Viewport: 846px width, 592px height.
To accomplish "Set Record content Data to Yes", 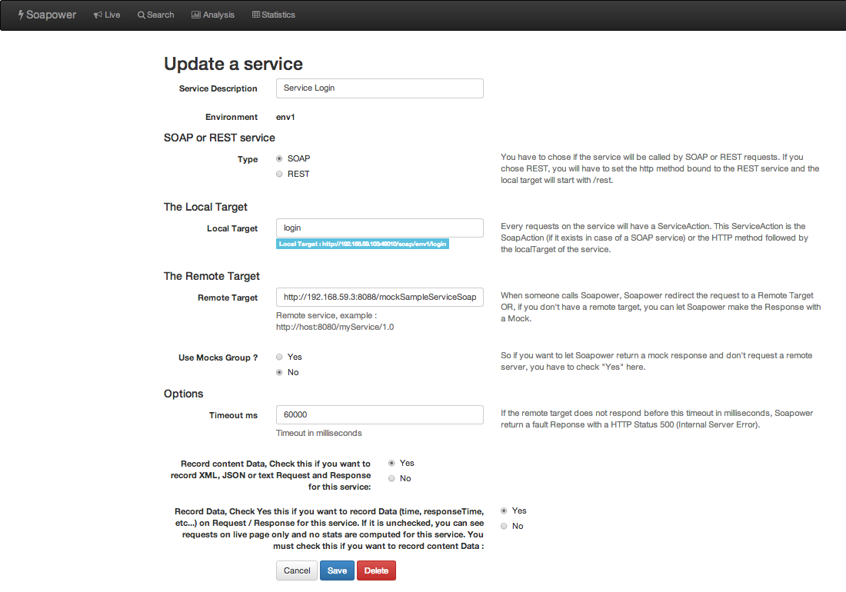I will 391,463.
